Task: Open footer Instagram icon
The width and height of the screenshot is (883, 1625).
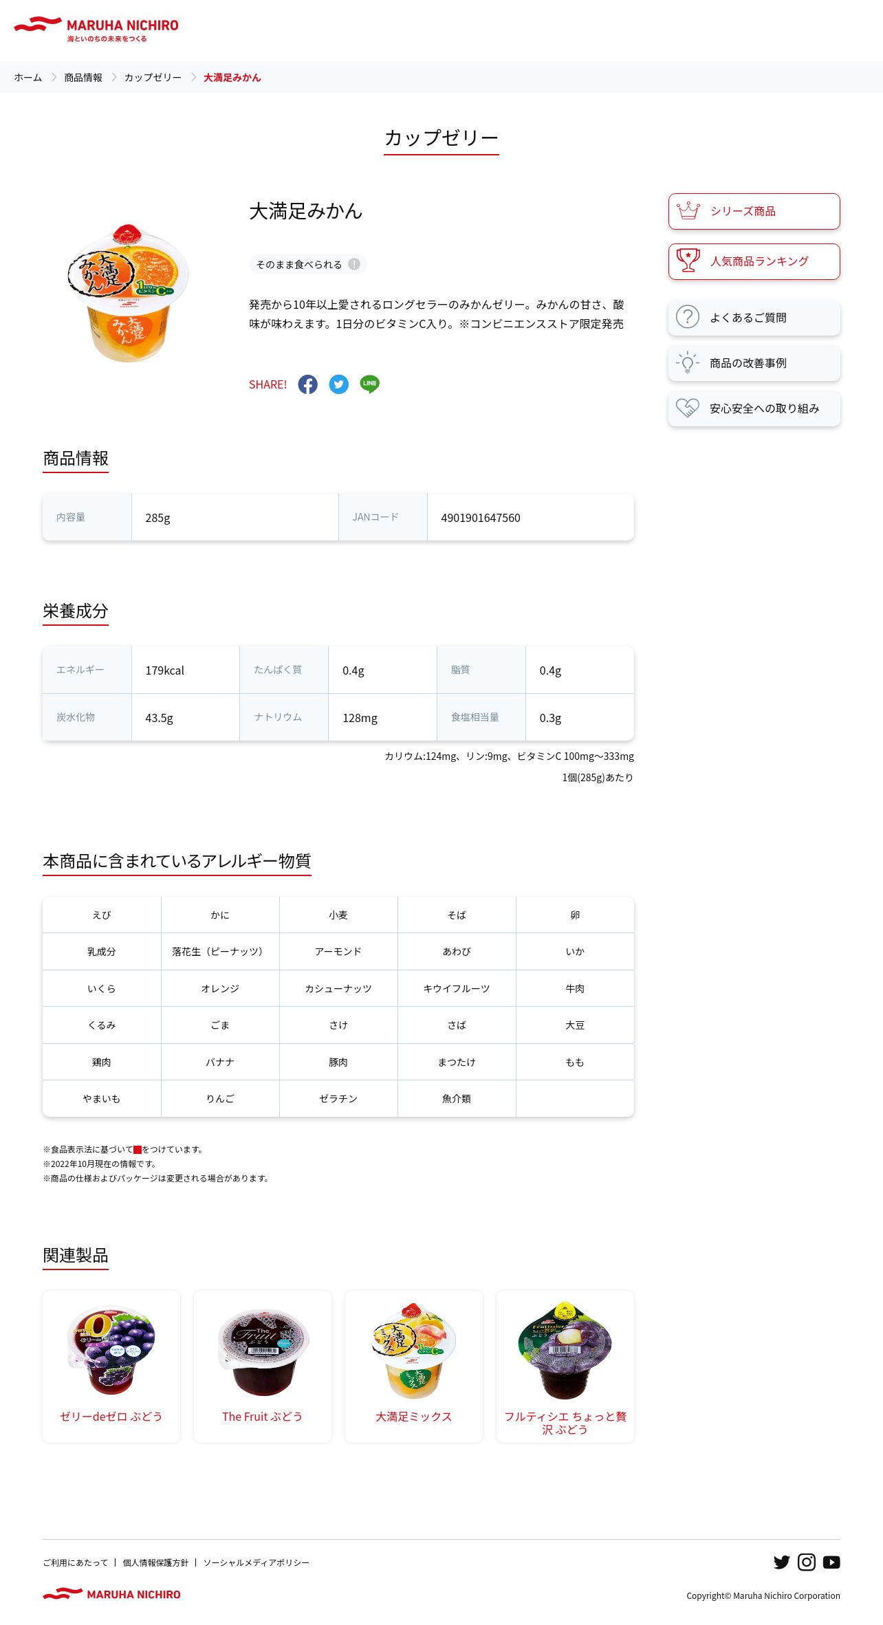Action: click(x=807, y=1562)
